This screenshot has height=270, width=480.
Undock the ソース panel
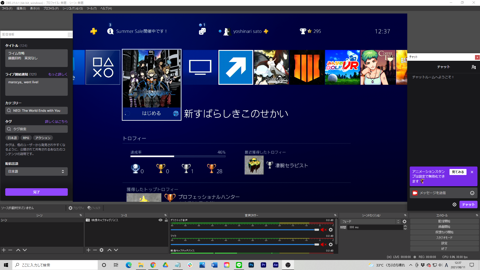[165, 215]
